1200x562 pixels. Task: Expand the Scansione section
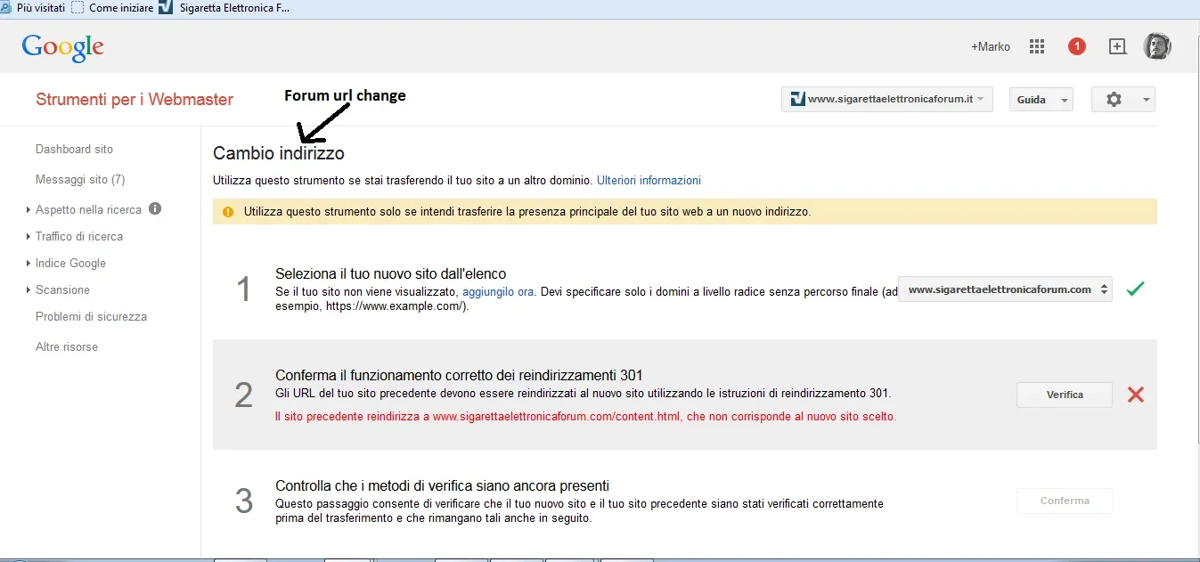click(62, 290)
